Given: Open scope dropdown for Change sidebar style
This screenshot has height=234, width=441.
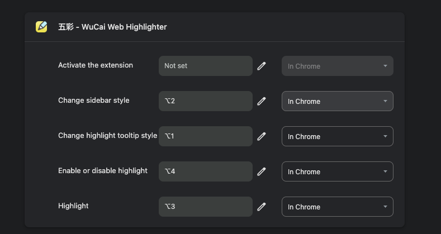Looking at the screenshot, I should coord(338,101).
